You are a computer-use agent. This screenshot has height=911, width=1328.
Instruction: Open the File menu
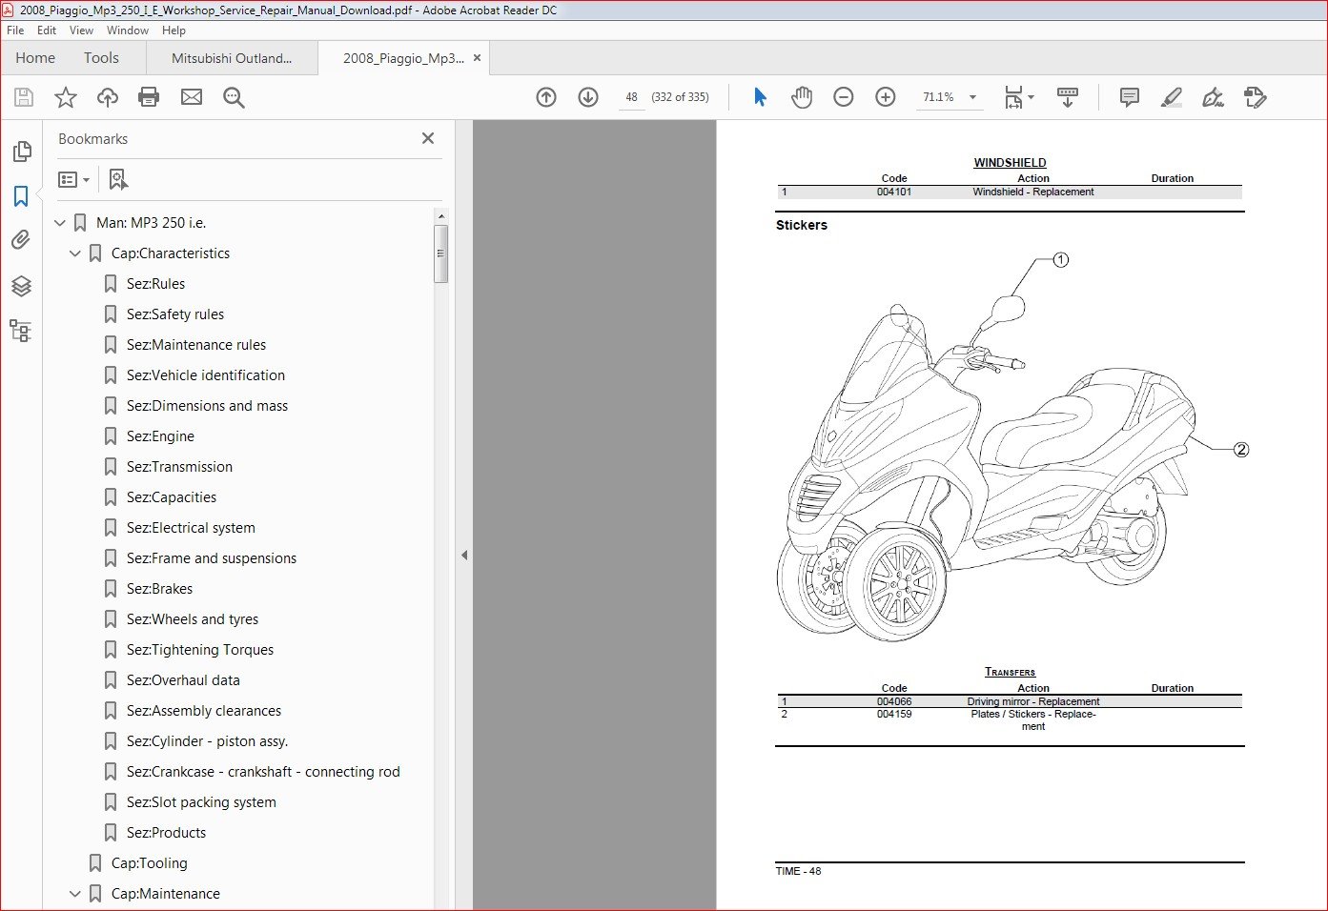pos(15,30)
